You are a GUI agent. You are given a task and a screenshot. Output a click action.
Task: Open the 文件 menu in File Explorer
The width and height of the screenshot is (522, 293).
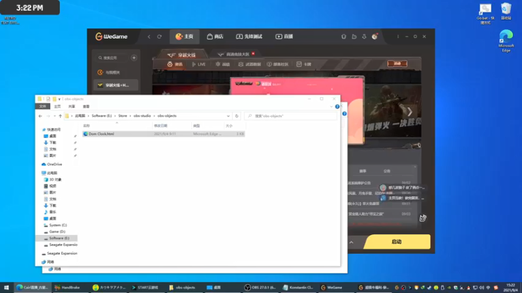pyautogui.click(x=42, y=106)
